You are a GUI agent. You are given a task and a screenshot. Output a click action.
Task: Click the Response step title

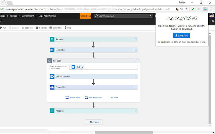(x=60, y=111)
